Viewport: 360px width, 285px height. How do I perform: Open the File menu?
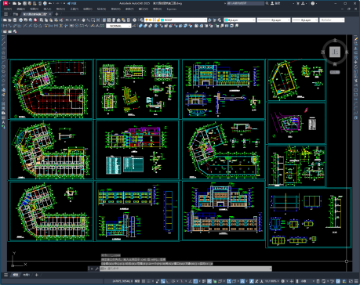tap(8, 9)
